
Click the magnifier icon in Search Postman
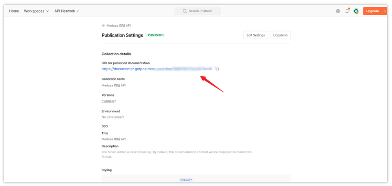tap(185, 11)
